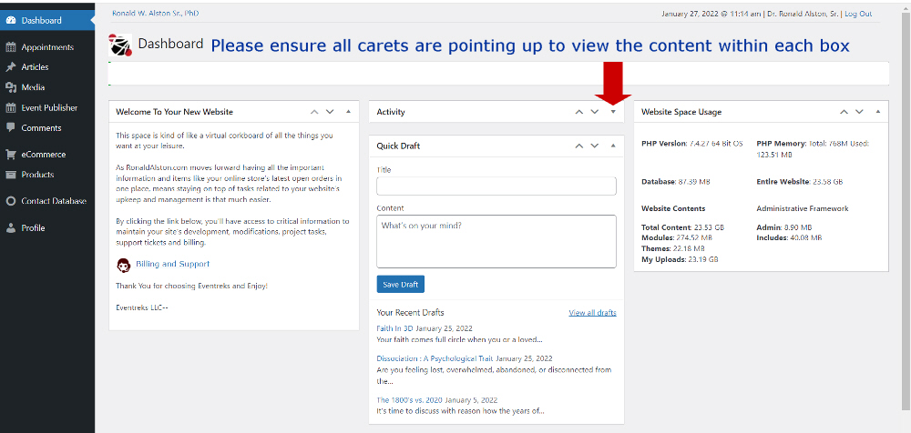
Task: Move Quick Draft box up
Action: click(578, 146)
